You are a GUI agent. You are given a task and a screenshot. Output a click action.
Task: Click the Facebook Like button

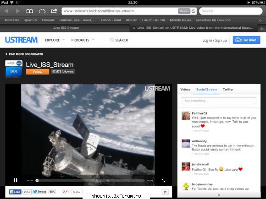[x=15, y=192]
